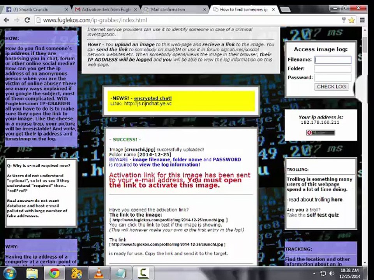Click the WHY heading in sidebar

point(12,247)
